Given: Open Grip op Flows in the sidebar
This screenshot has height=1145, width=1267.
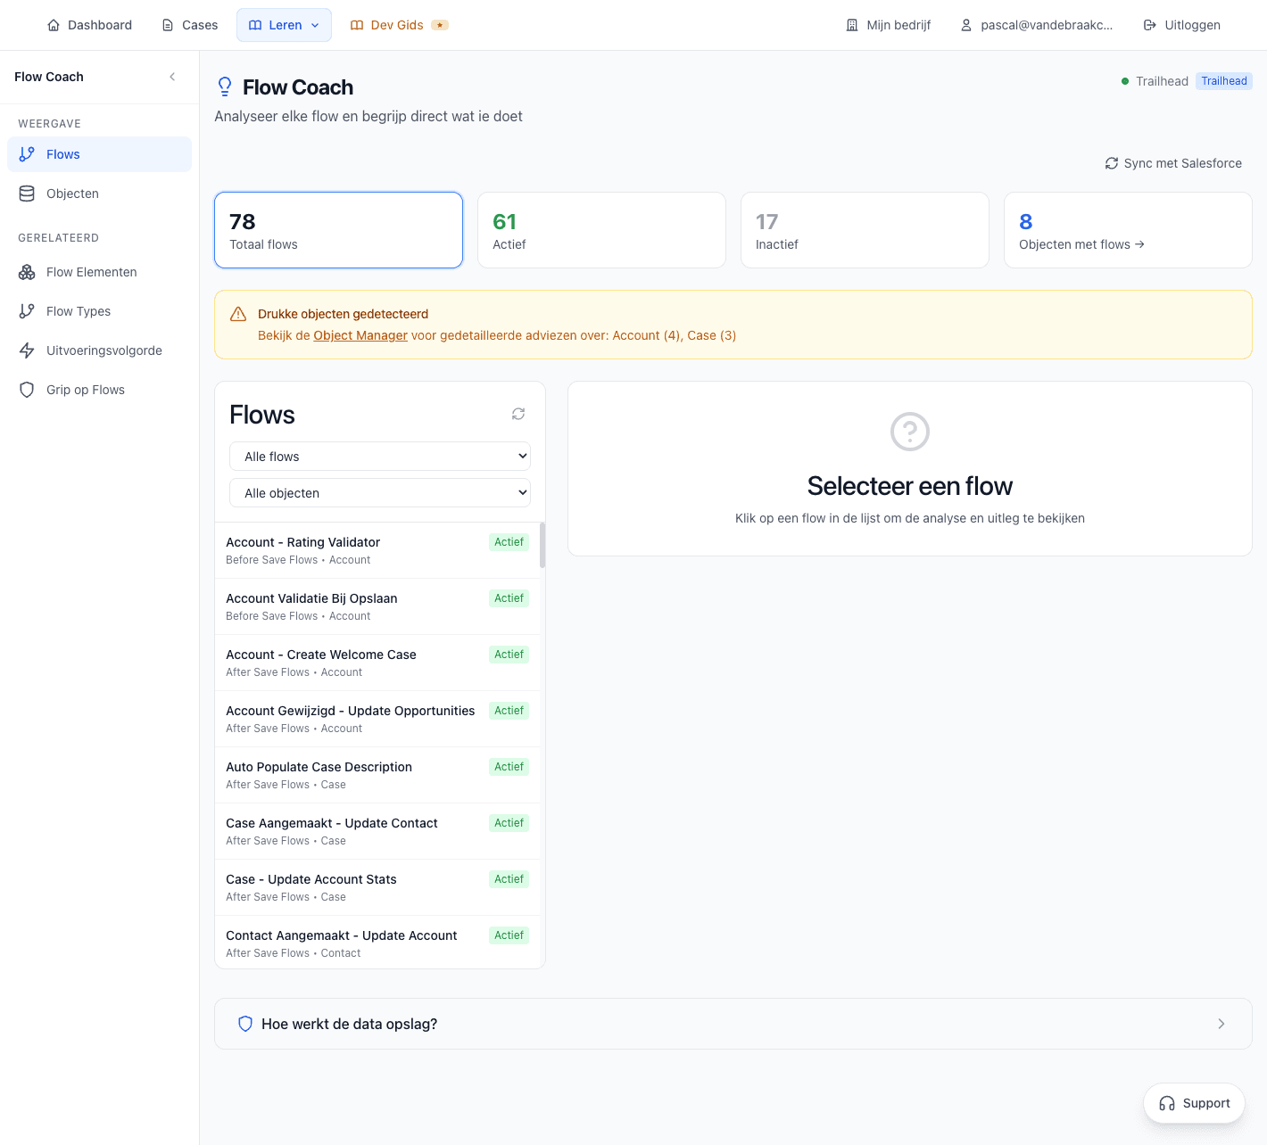Looking at the screenshot, I should coord(99,390).
